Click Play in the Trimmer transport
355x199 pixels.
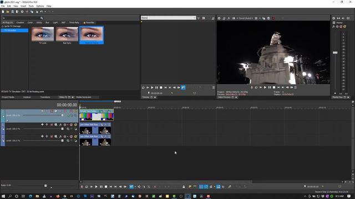click(x=152, y=87)
